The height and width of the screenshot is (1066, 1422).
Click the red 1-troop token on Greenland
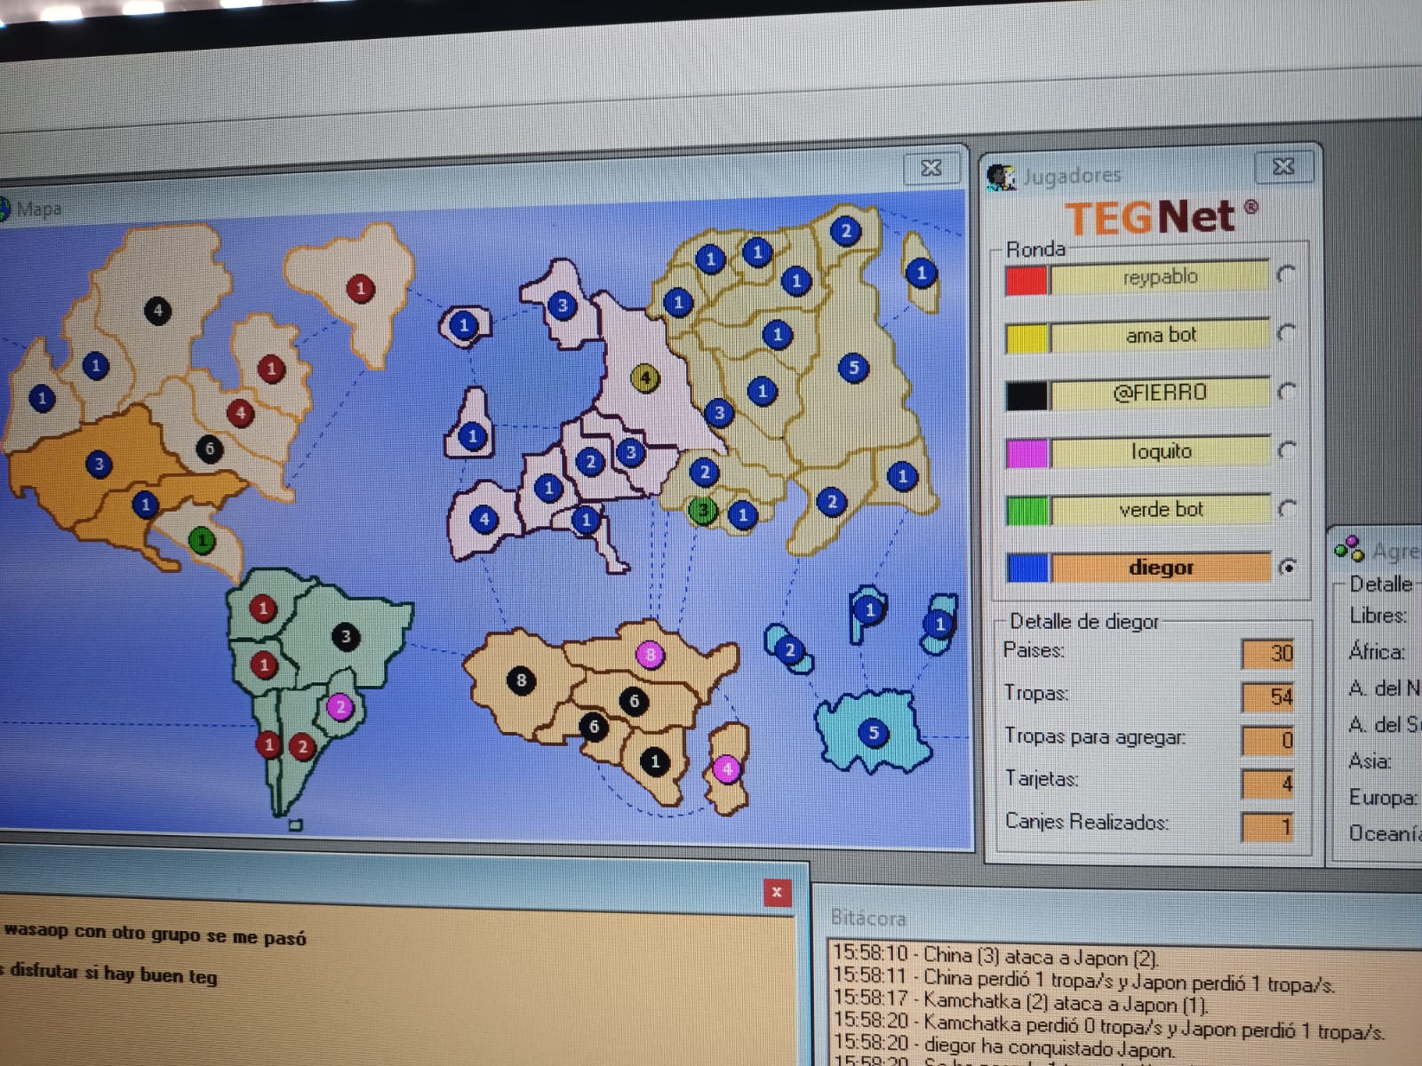[360, 288]
